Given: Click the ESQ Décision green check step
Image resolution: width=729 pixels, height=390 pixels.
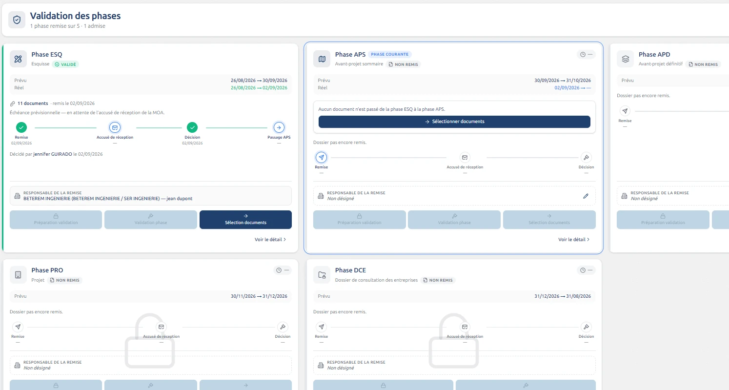Looking at the screenshot, I should [192, 127].
